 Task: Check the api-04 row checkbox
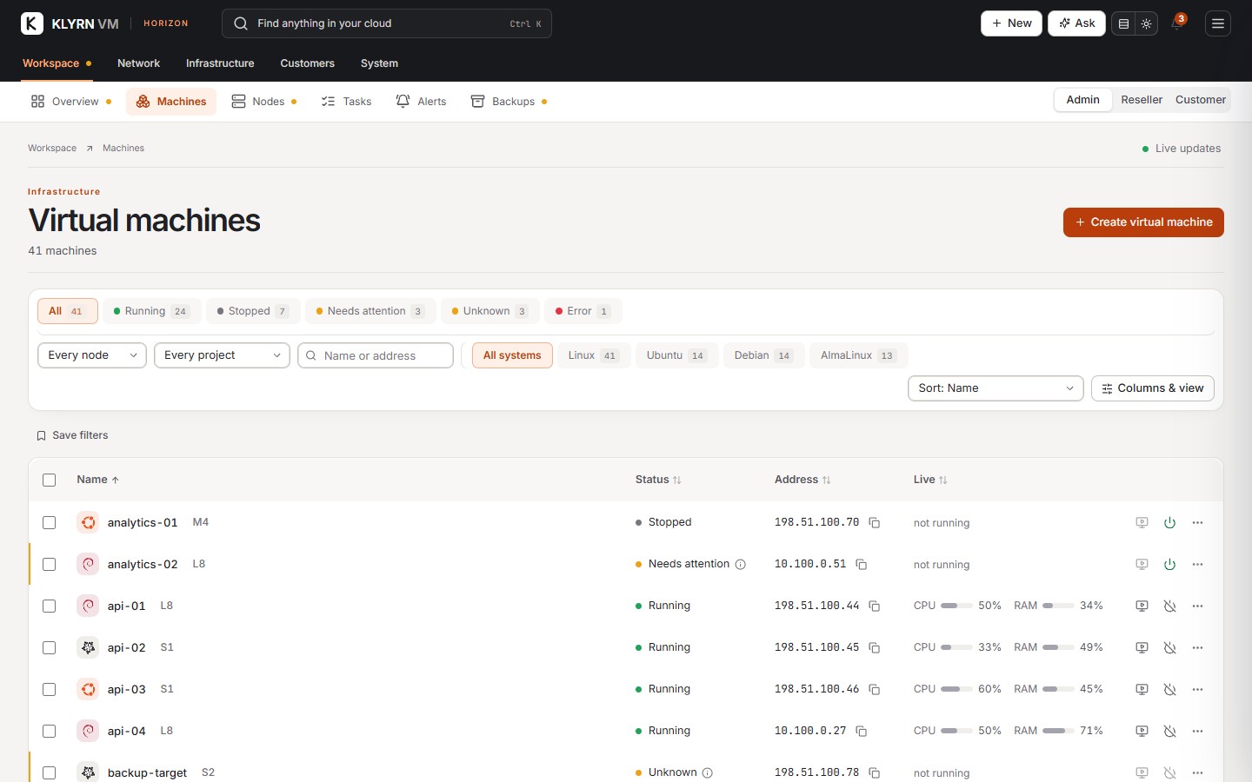tap(49, 732)
